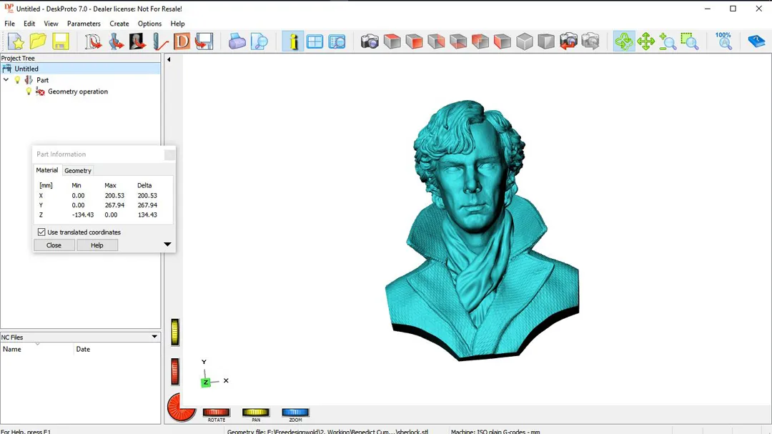Select cube view with red front face
Viewport: 772px width, 434px height.
[x=414, y=41]
